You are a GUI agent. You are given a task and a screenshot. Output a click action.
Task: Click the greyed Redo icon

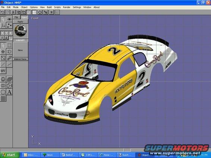coord(7,12)
